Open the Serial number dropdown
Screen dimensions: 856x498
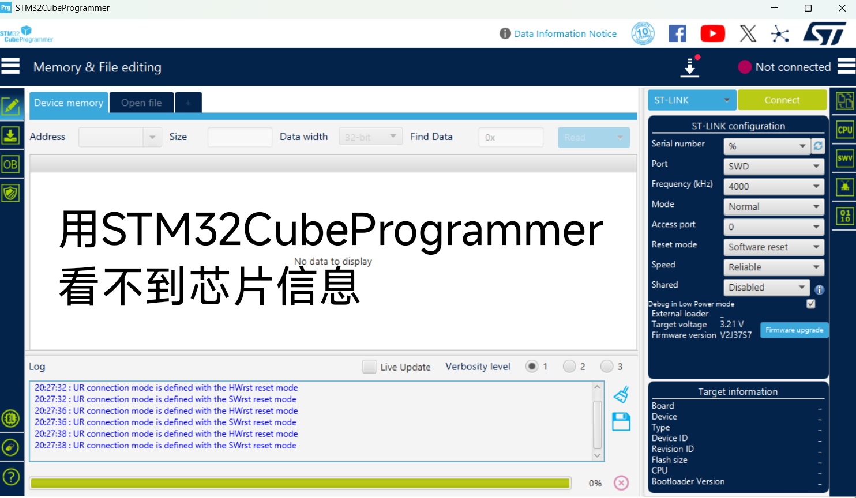[x=767, y=146]
